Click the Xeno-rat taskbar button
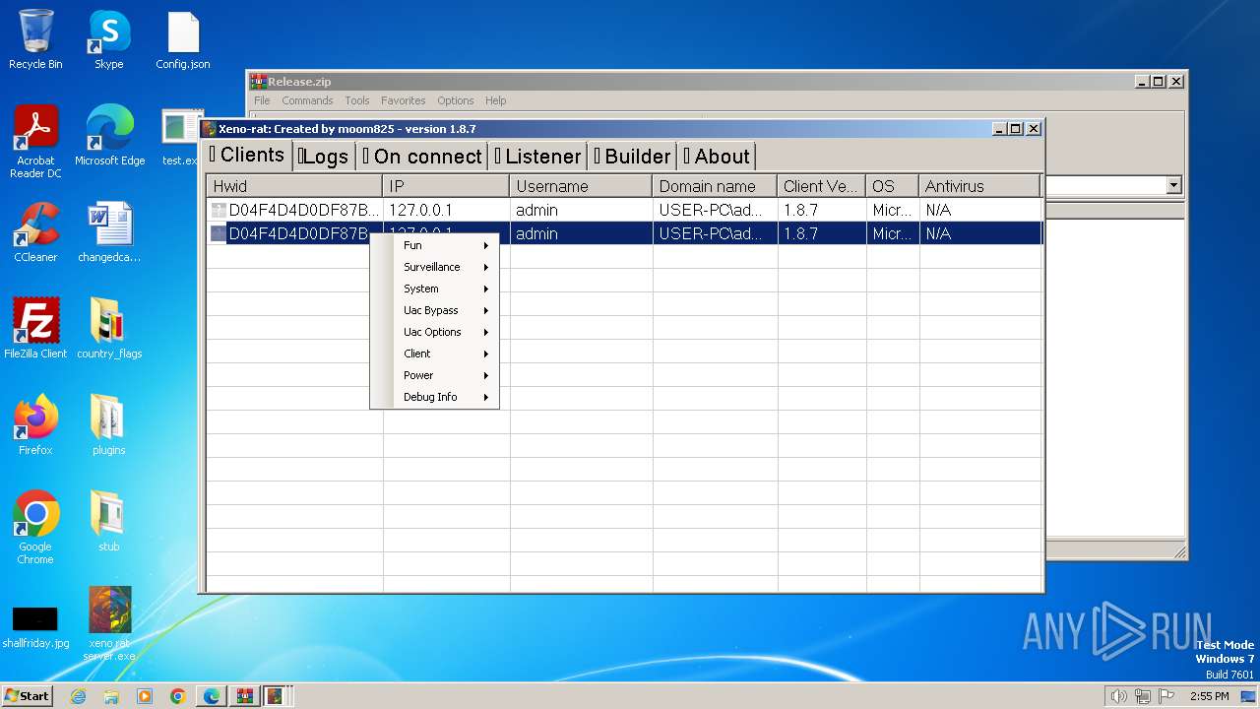This screenshot has width=1260, height=709. pos(277,696)
